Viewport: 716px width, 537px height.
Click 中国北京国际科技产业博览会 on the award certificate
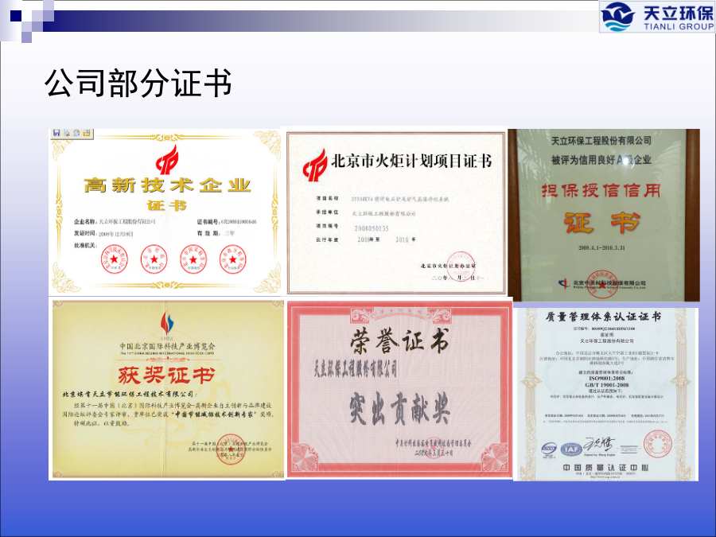167,346
